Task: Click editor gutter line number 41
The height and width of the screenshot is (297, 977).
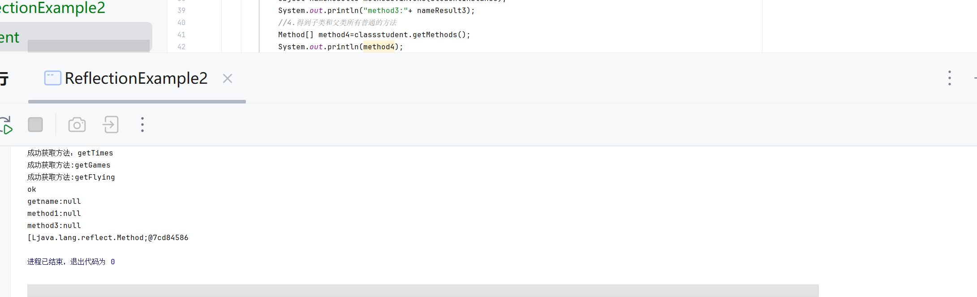Action: tap(181, 34)
